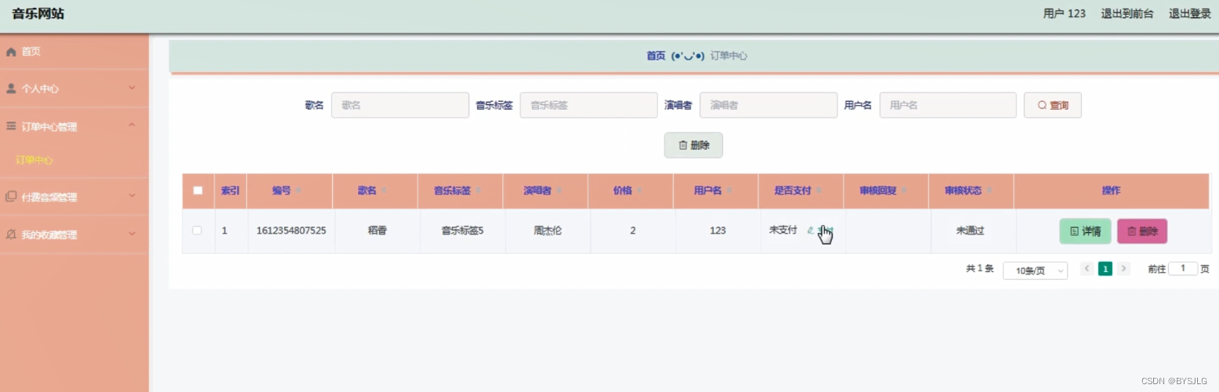Click 退出到前台 in the top bar

(x=1127, y=13)
